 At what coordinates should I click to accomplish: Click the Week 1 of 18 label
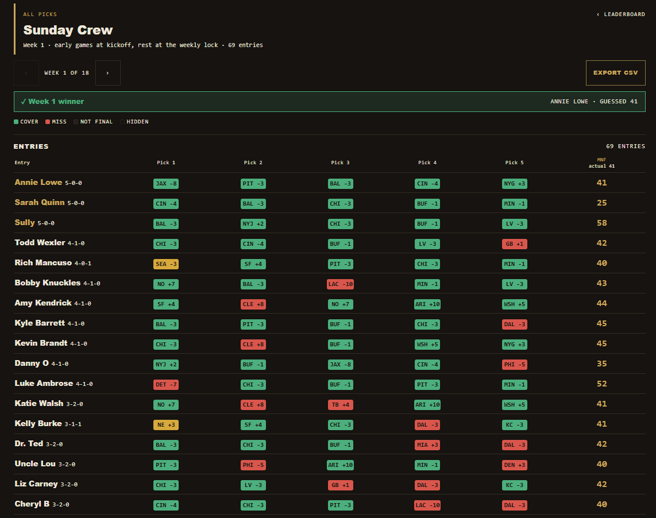point(67,73)
